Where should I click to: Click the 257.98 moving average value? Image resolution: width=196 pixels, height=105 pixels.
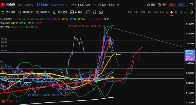pos(73,19)
